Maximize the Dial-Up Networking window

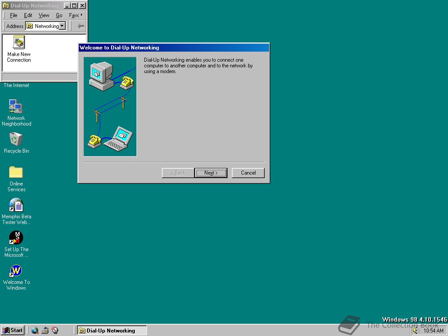74,5
